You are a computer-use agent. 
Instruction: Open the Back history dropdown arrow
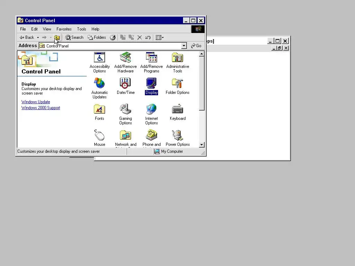point(38,37)
